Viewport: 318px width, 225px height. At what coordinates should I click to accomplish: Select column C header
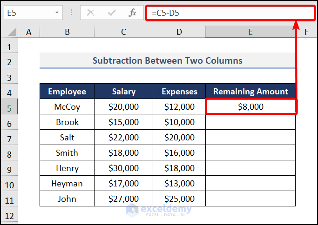pyautogui.click(x=123, y=32)
